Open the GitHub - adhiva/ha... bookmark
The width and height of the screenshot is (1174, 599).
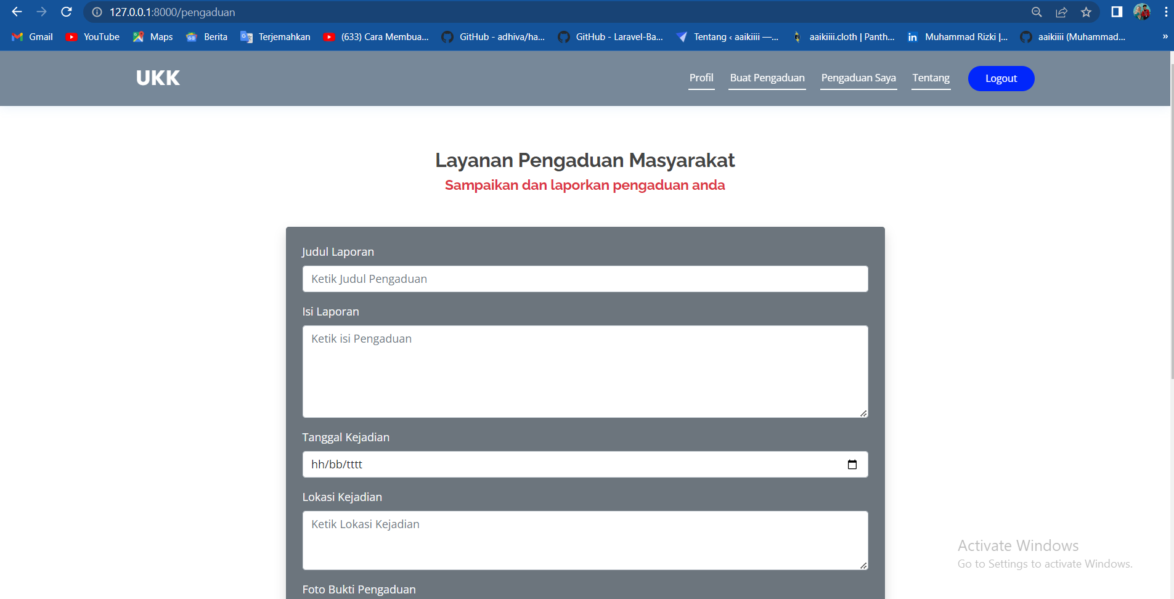pos(493,37)
